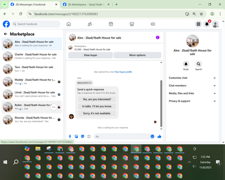Mute the conversation with bell icon
225x180 pixels.
(x=186, y=64)
